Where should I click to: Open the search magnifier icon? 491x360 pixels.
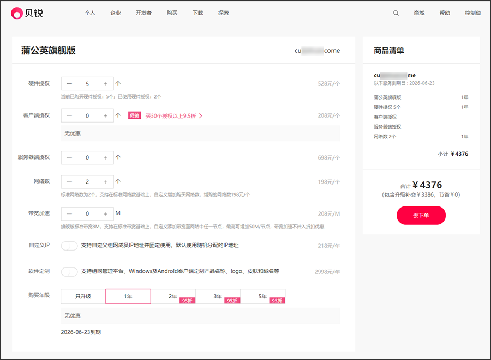[x=396, y=13]
